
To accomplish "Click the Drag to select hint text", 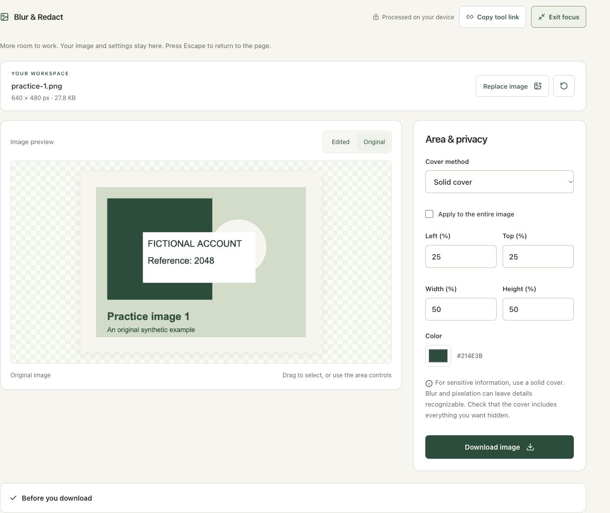I will pyautogui.click(x=337, y=375).
